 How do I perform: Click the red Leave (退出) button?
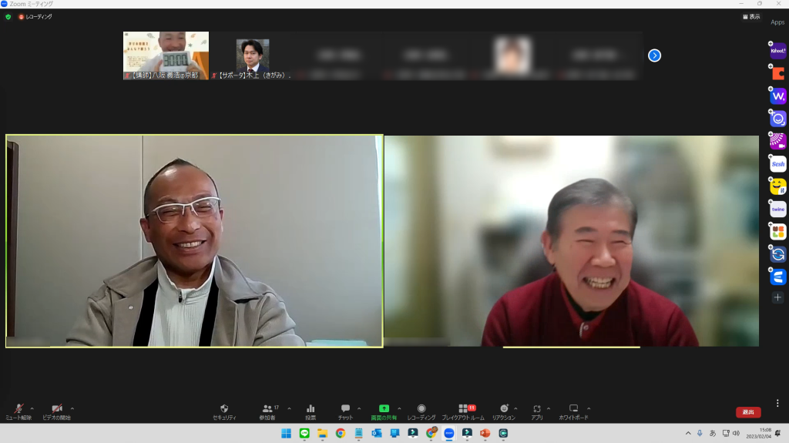(x=747, y=412)
